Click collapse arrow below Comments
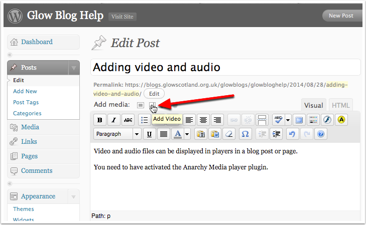Image resolution: width=366 pixels, height=225 pixels. [10, 184]
